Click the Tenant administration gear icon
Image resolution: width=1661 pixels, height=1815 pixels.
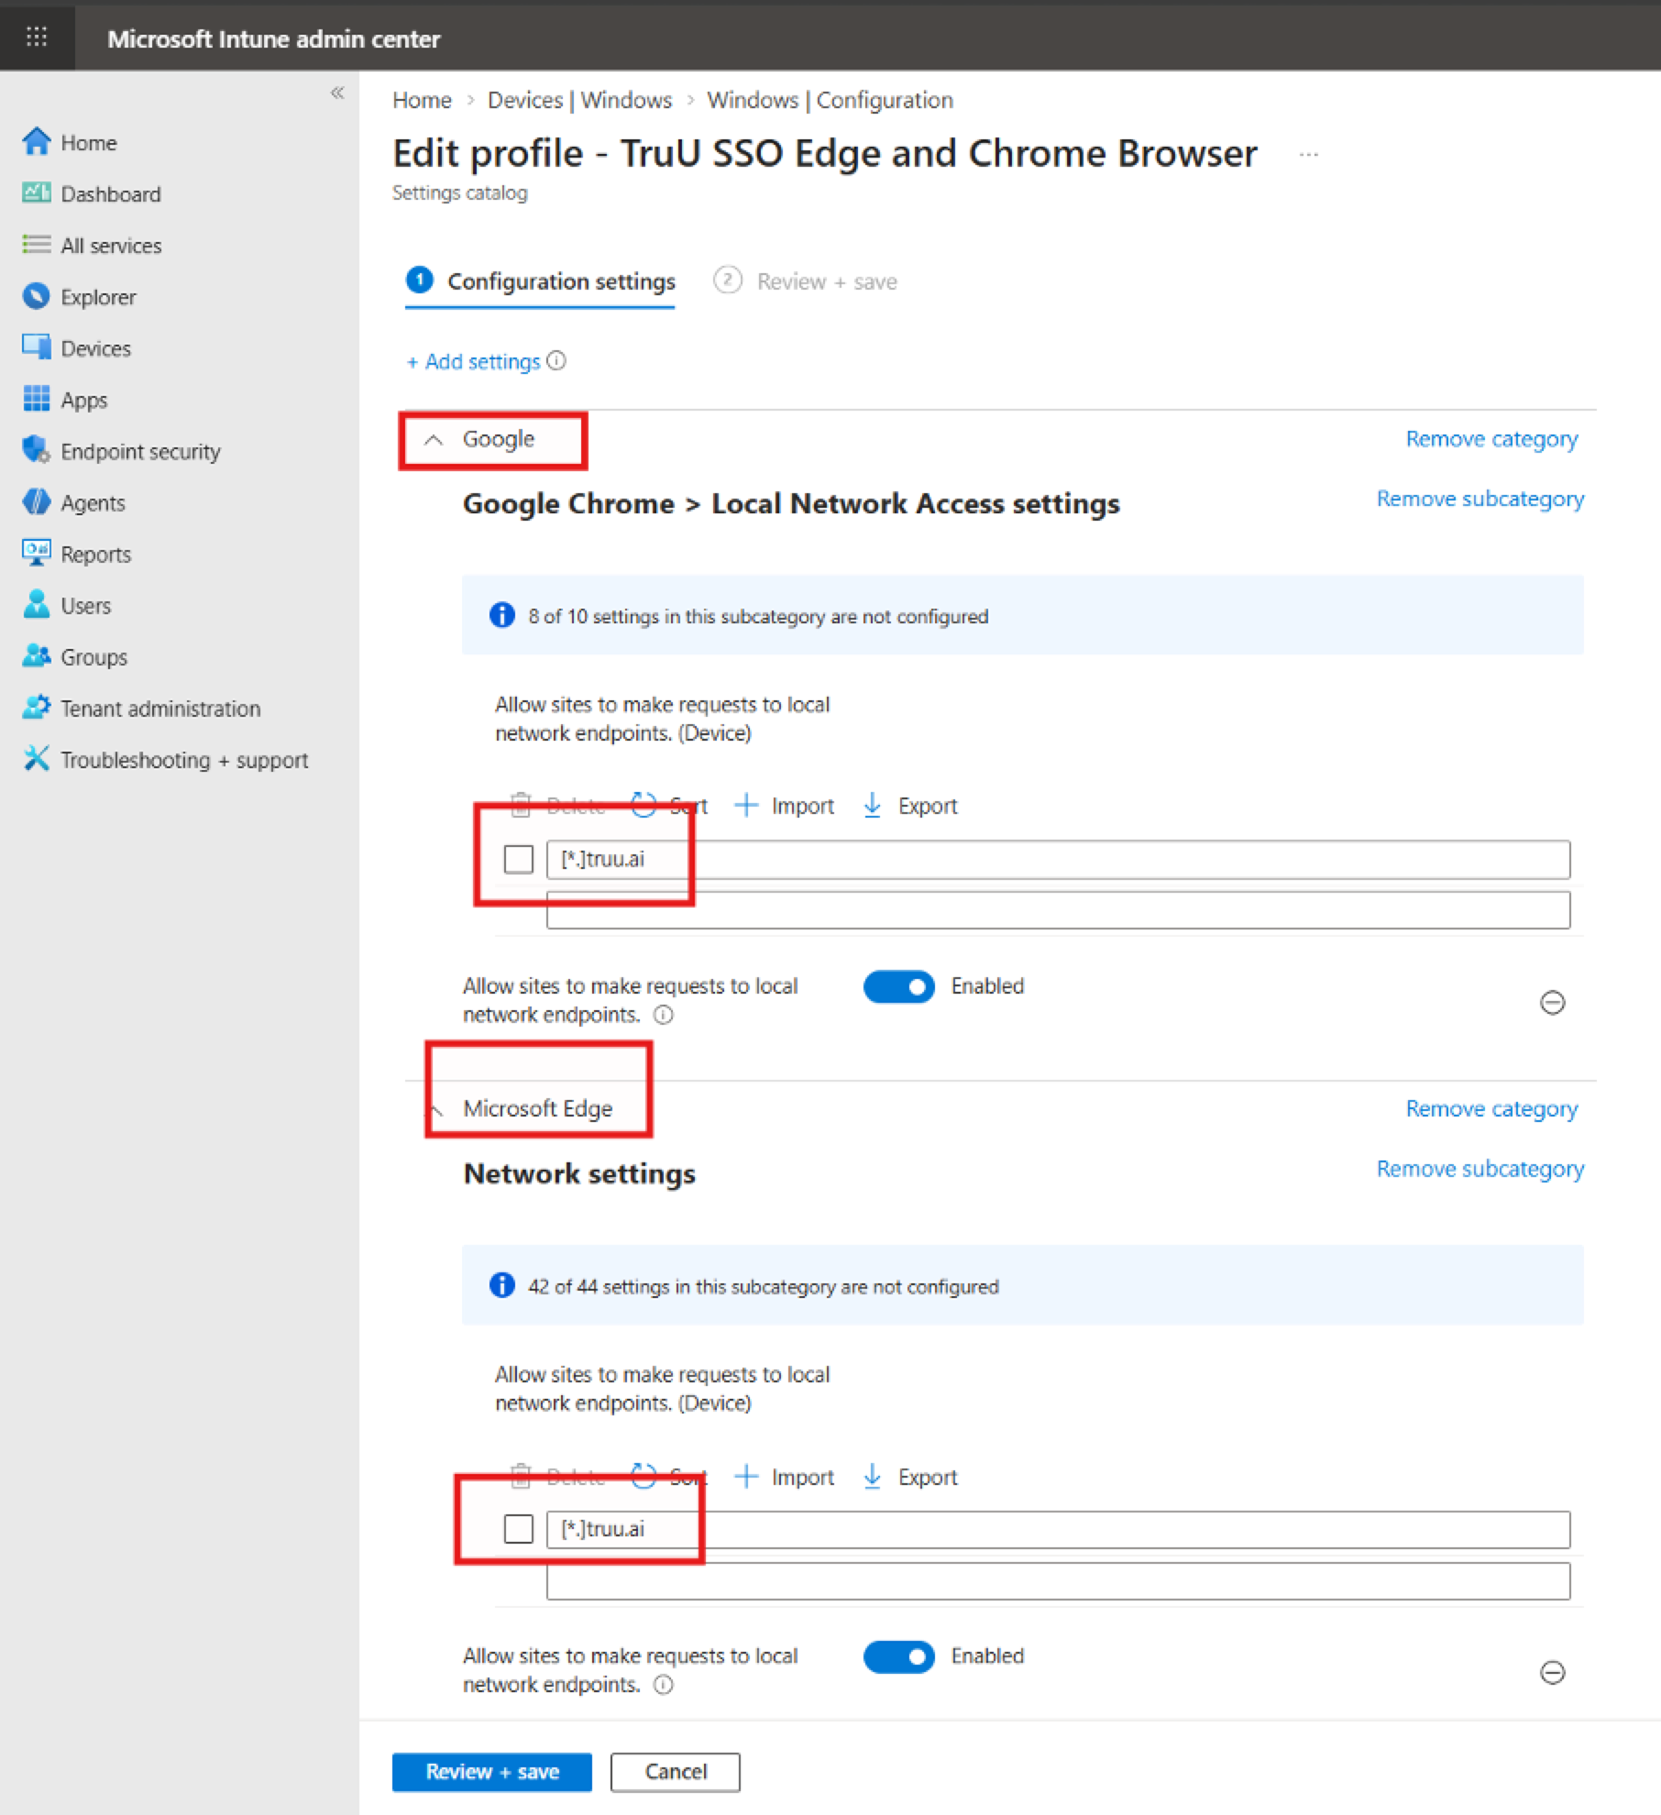coord(37,707)
